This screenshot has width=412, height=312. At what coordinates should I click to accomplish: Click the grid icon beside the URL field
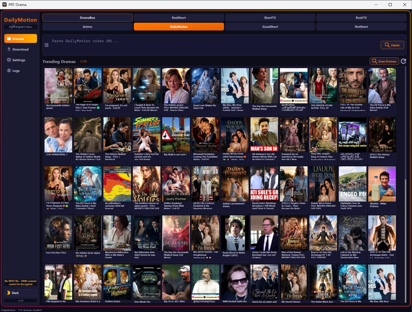click(47, 45)
